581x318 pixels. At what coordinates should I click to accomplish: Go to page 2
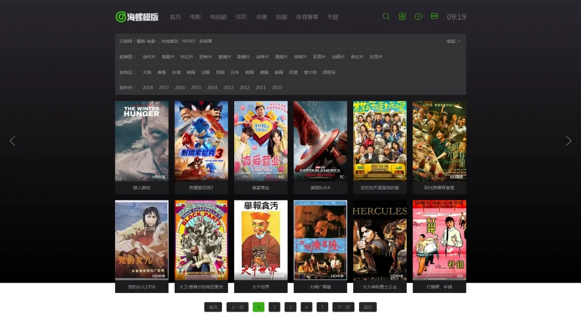(275, 307)
